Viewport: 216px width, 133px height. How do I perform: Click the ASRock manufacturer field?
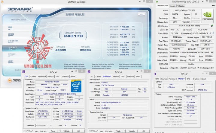point(124,82)
